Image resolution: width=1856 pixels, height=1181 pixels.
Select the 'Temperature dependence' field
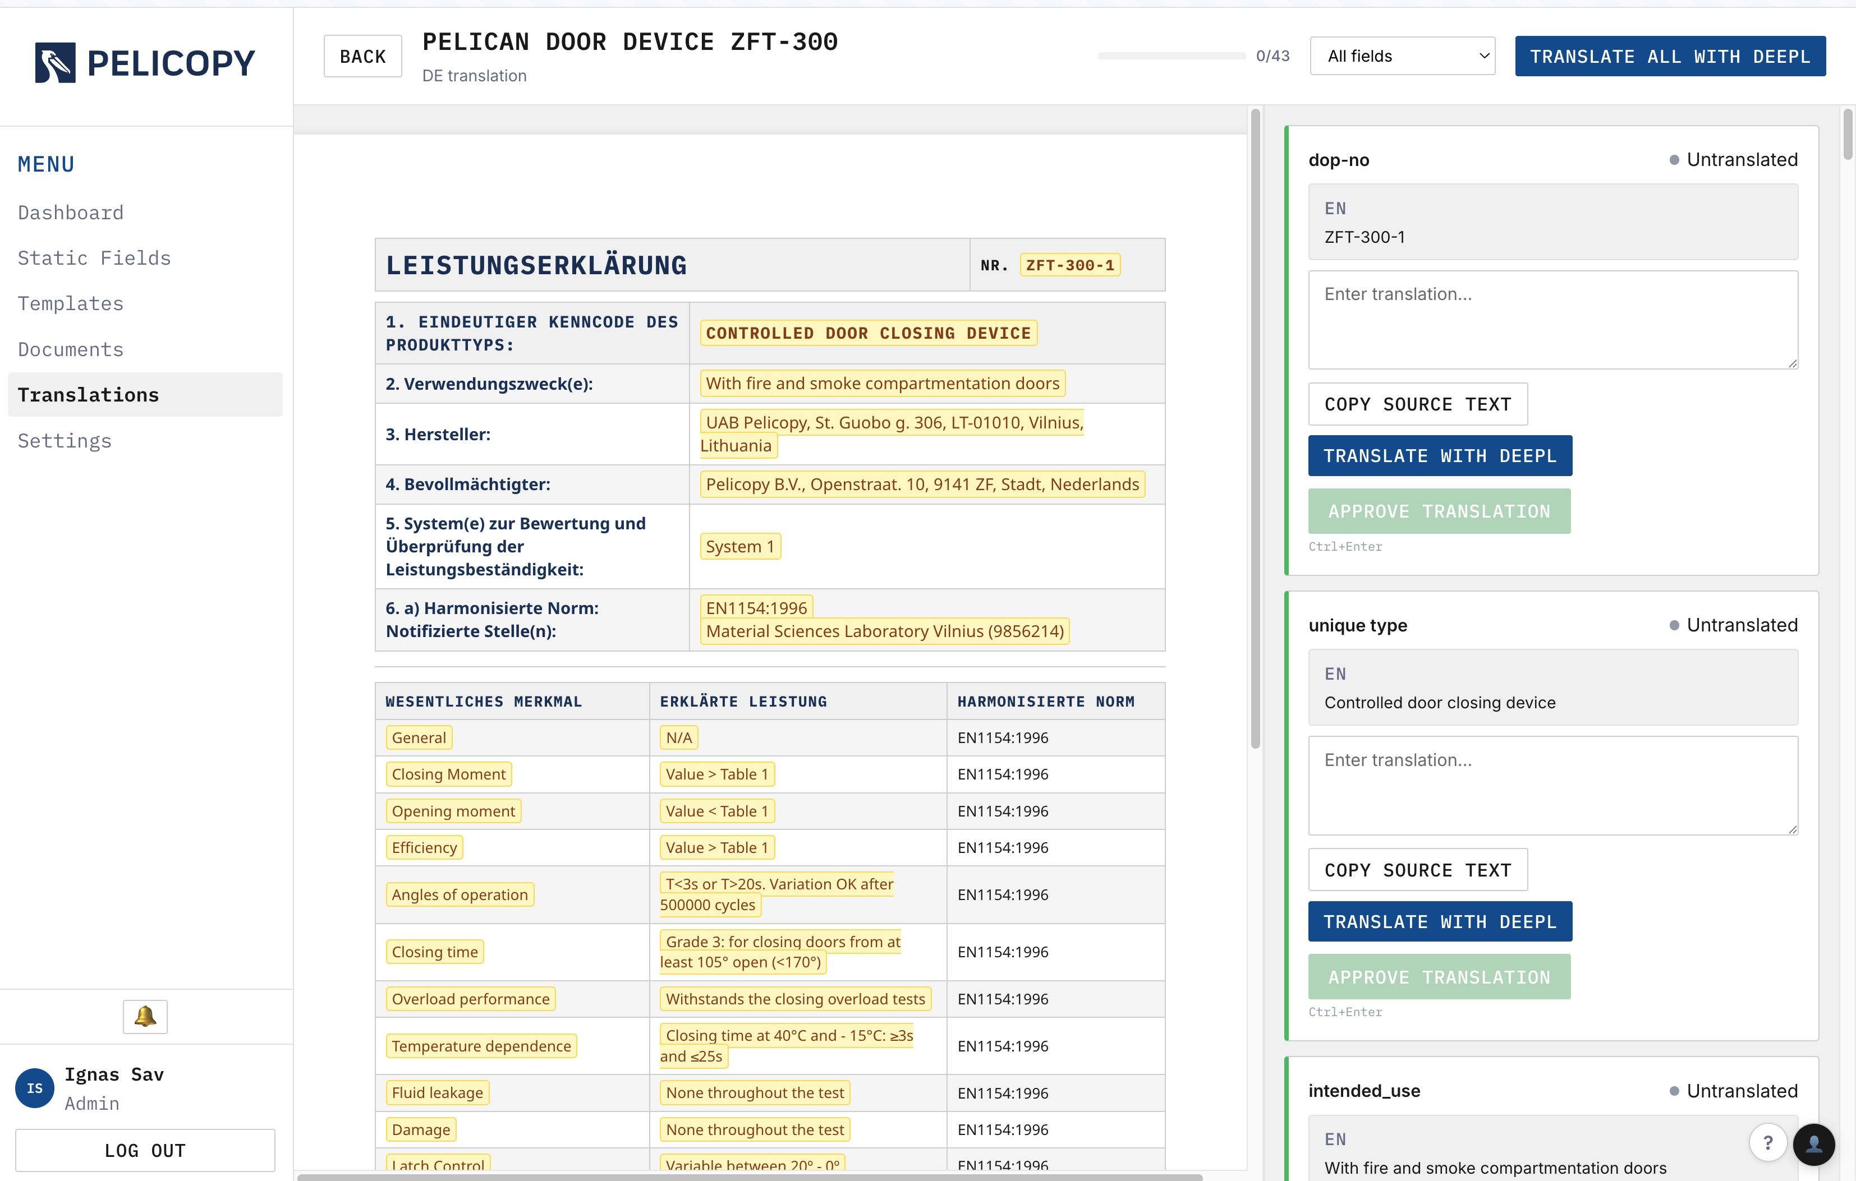point(481,1046)
